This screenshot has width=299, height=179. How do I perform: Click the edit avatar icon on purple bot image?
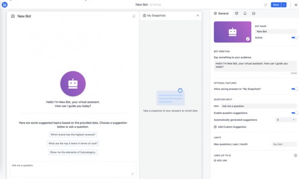[248, 39]
